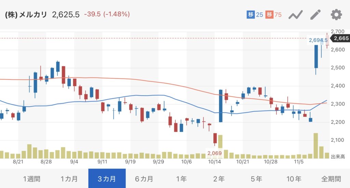Image resolution: width=350 pixels, height=188 pixels.
Task: Select the 1週間 time range tab
Action: pos(31,178)
